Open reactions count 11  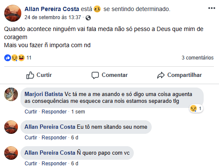29,58
